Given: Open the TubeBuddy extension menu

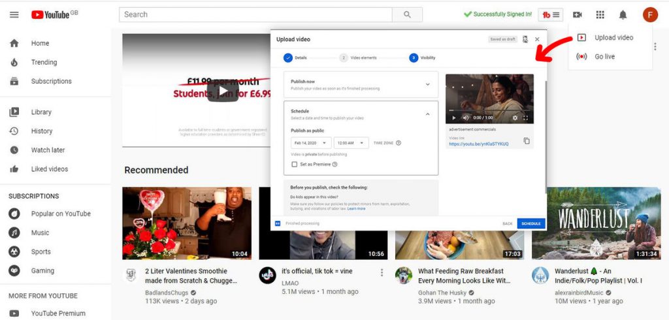Looking at the screenshot, I should tap(550, 14).
